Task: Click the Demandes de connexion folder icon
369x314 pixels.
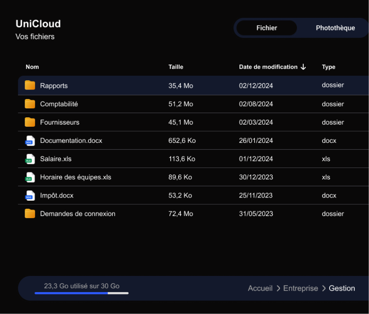Action: 30,214
